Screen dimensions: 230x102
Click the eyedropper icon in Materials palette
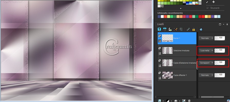click(207, 2)
